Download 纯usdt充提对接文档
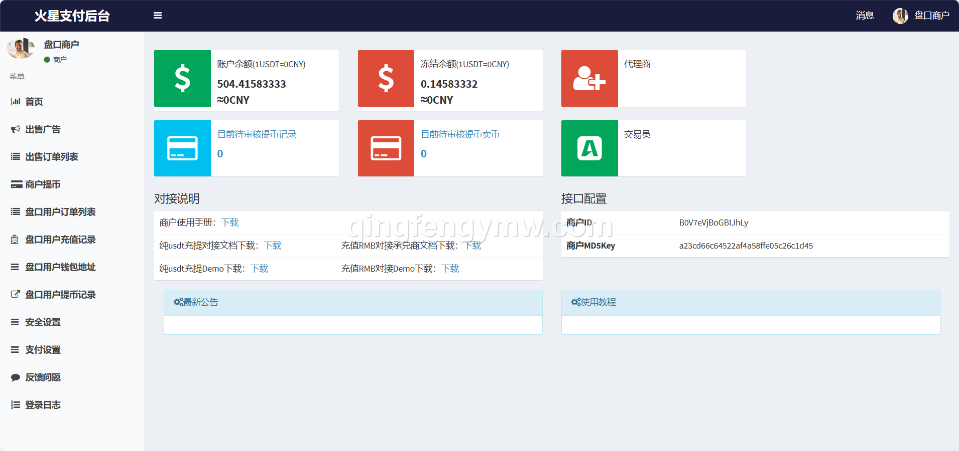 point(273,246)
